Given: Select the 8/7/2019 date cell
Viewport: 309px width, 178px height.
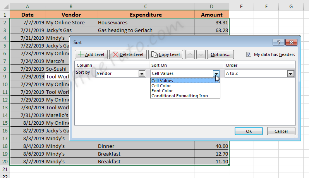Looking at the screenshot, I should coord(27,161).
